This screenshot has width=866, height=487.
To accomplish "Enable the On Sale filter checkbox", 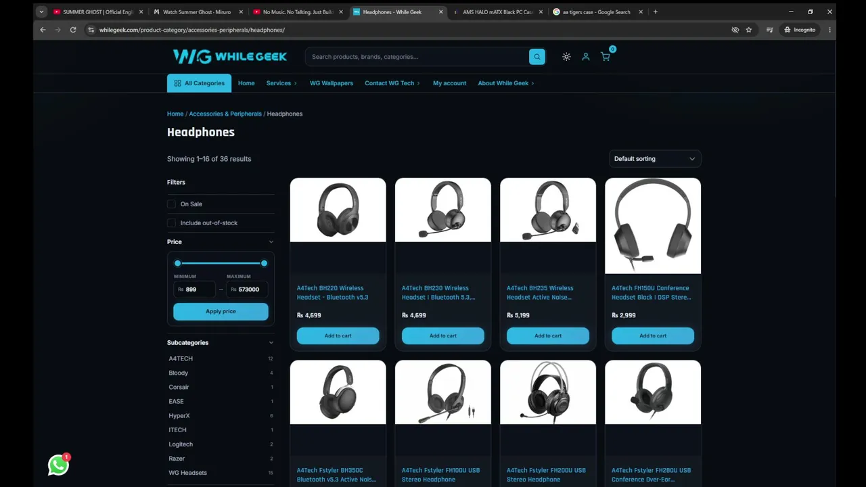I will click(x=171, y=204).
